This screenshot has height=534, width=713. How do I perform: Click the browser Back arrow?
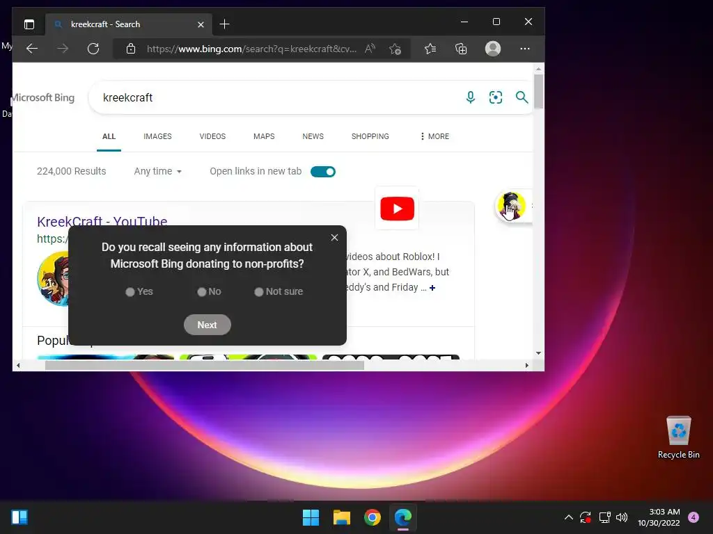pos(32,49)
